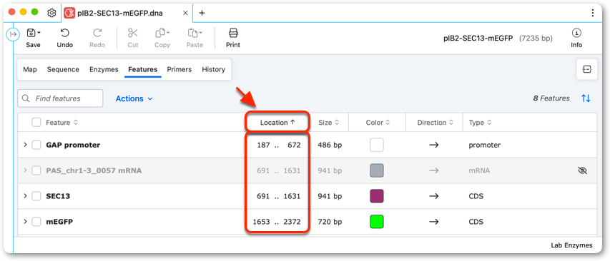The width and height of the screenshot is (610, 261).
Task: Expand the mEGFP row
Action: [25, 222]
